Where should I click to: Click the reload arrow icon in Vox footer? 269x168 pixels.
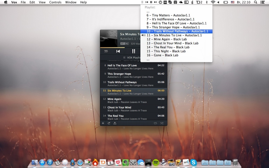(x=109, y=123)
